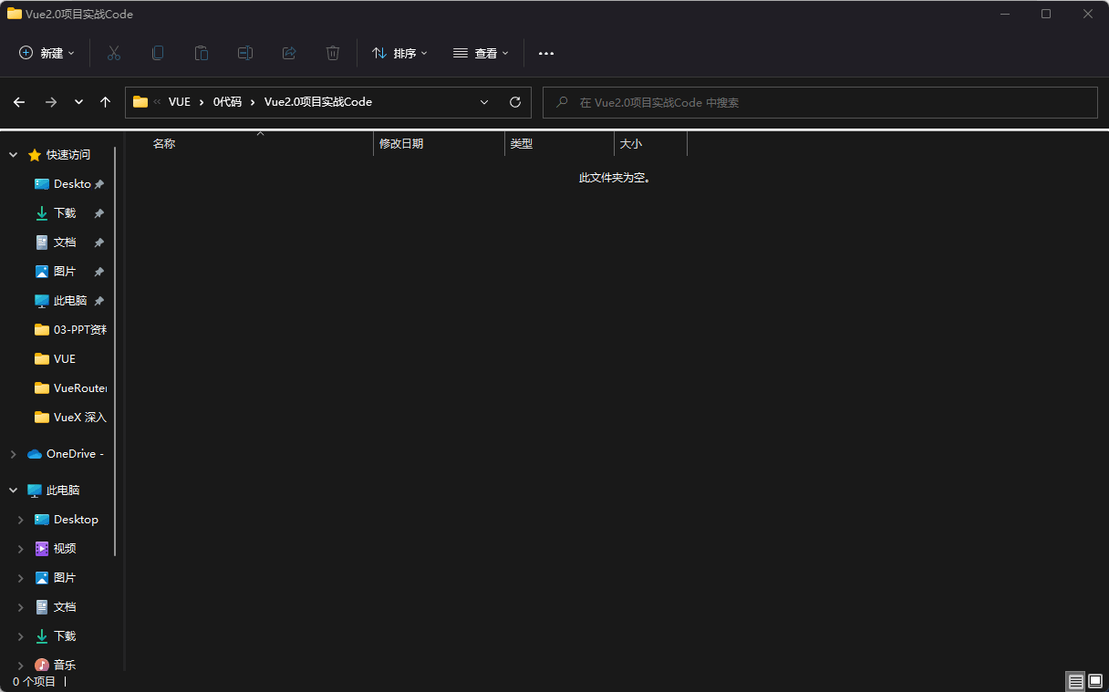The width and height of the screenshot is (1109, 692).
Task: Maximize the Explorer window
Action: click(1046, 14)
